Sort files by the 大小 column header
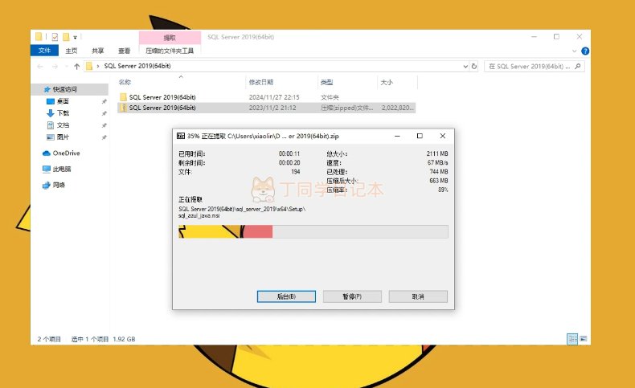This screenshot has width=635, height=388. click(x=387, y=82)
